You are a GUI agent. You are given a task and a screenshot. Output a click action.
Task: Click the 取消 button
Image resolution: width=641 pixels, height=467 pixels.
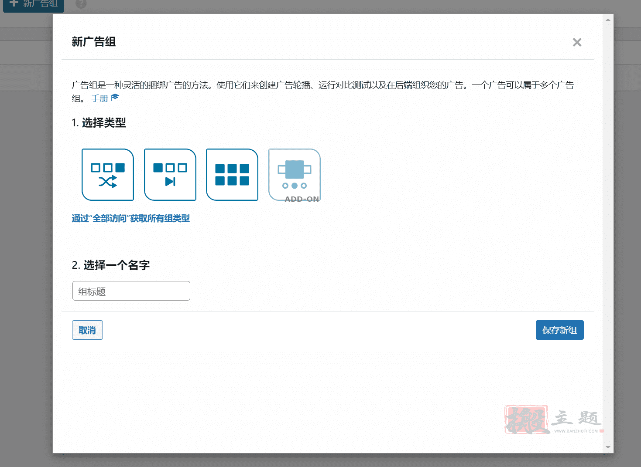pos(87,330)
